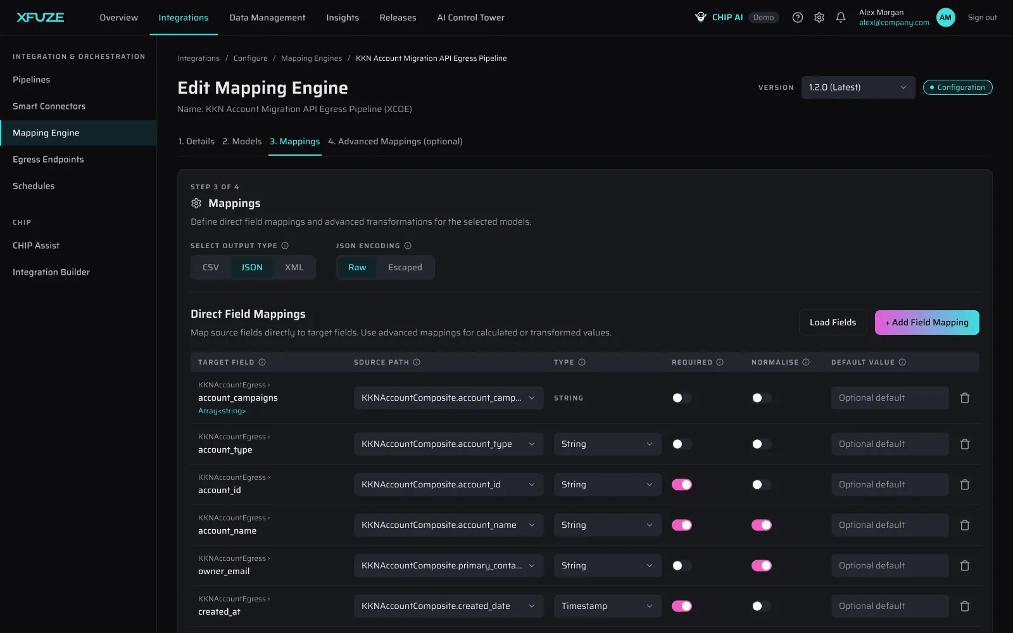The image size is (1013, 633).
Task: Open Timestamp type dropdown for created_at
Action: pyautogui.click(x=608, y=606)
